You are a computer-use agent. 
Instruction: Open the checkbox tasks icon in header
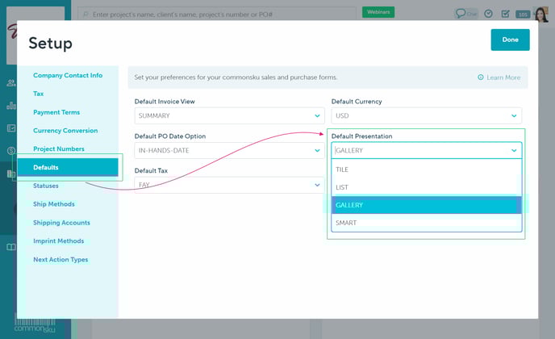[x=505, y=13]
